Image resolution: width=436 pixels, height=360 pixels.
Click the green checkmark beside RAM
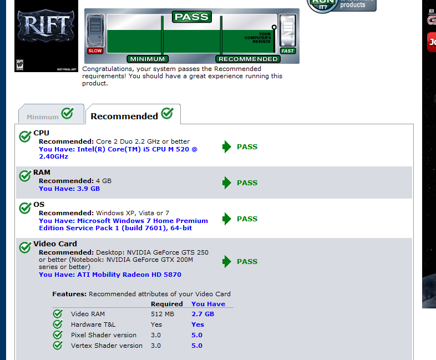[25, 176]
